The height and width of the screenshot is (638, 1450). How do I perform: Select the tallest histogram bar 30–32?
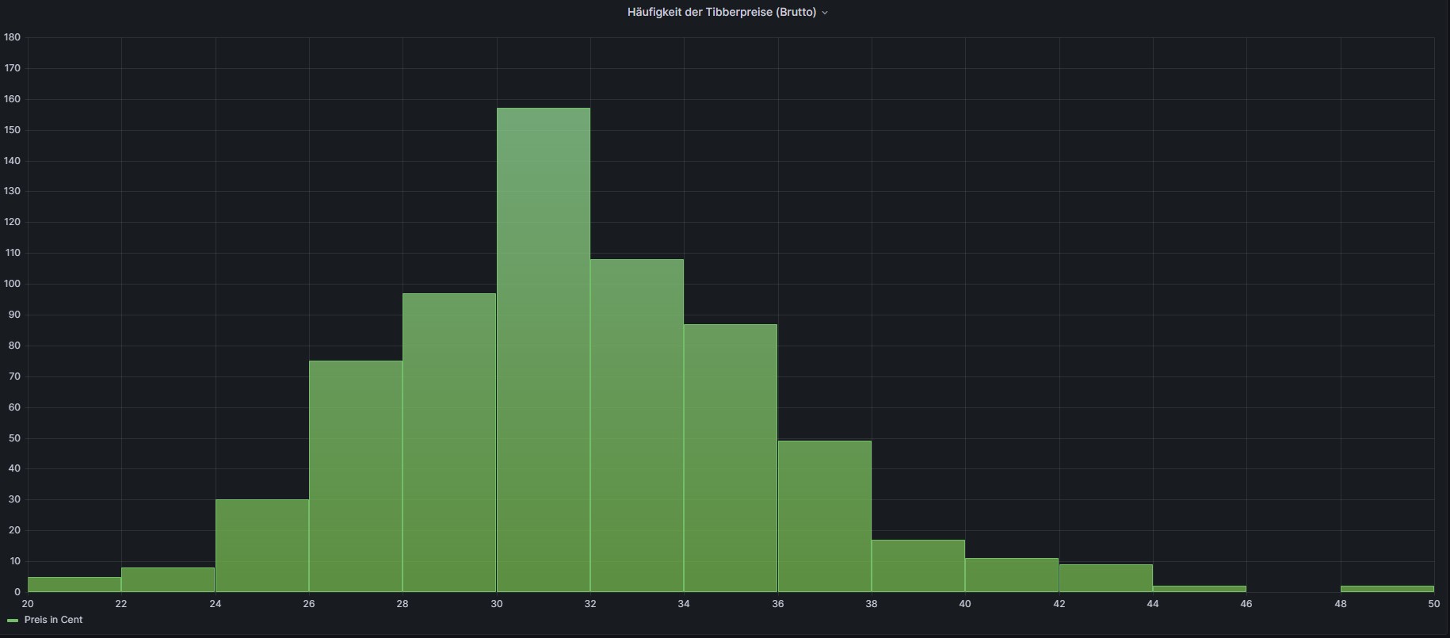[x=544, y=350]
